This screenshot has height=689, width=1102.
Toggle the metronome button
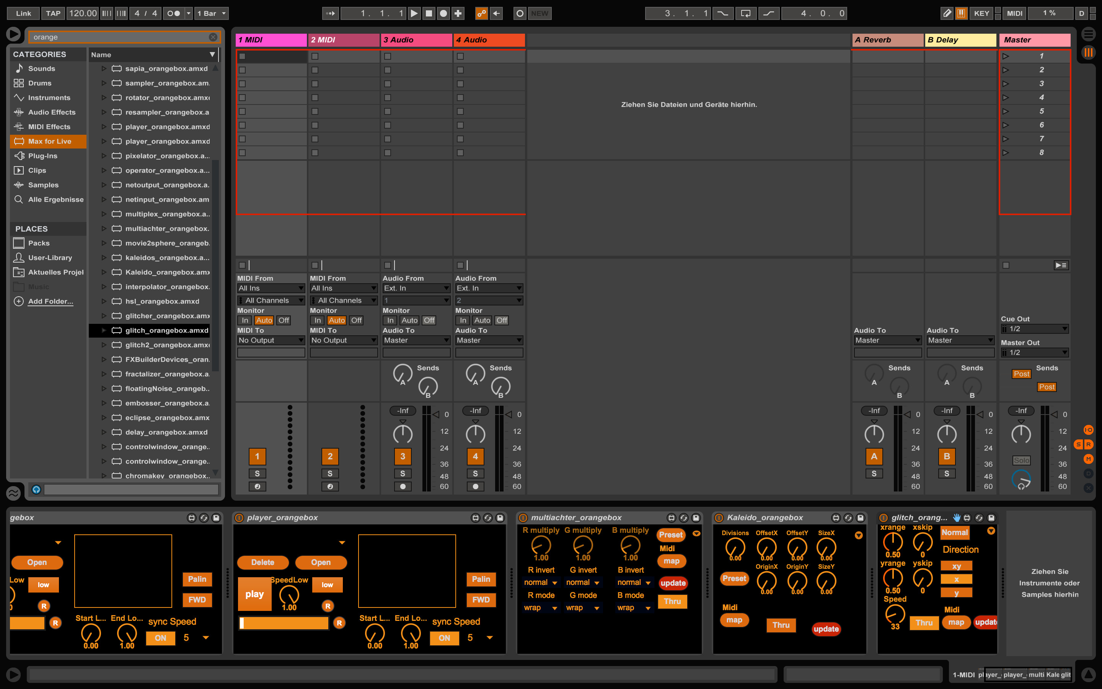click(x=173, y=13)
